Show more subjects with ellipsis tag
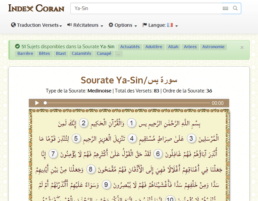Screen dimensions: 258x201 118,54
